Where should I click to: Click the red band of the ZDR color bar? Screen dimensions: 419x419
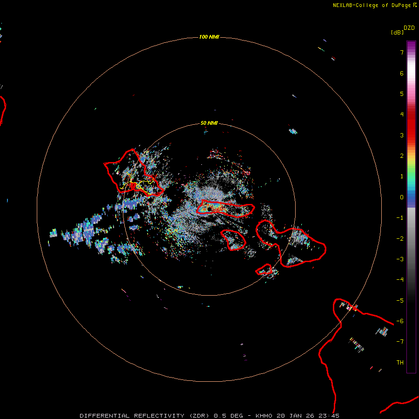(411, 126)
